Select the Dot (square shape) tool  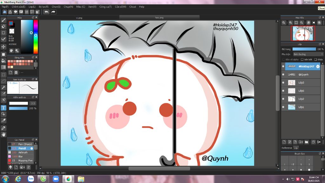tap(3, 33)
